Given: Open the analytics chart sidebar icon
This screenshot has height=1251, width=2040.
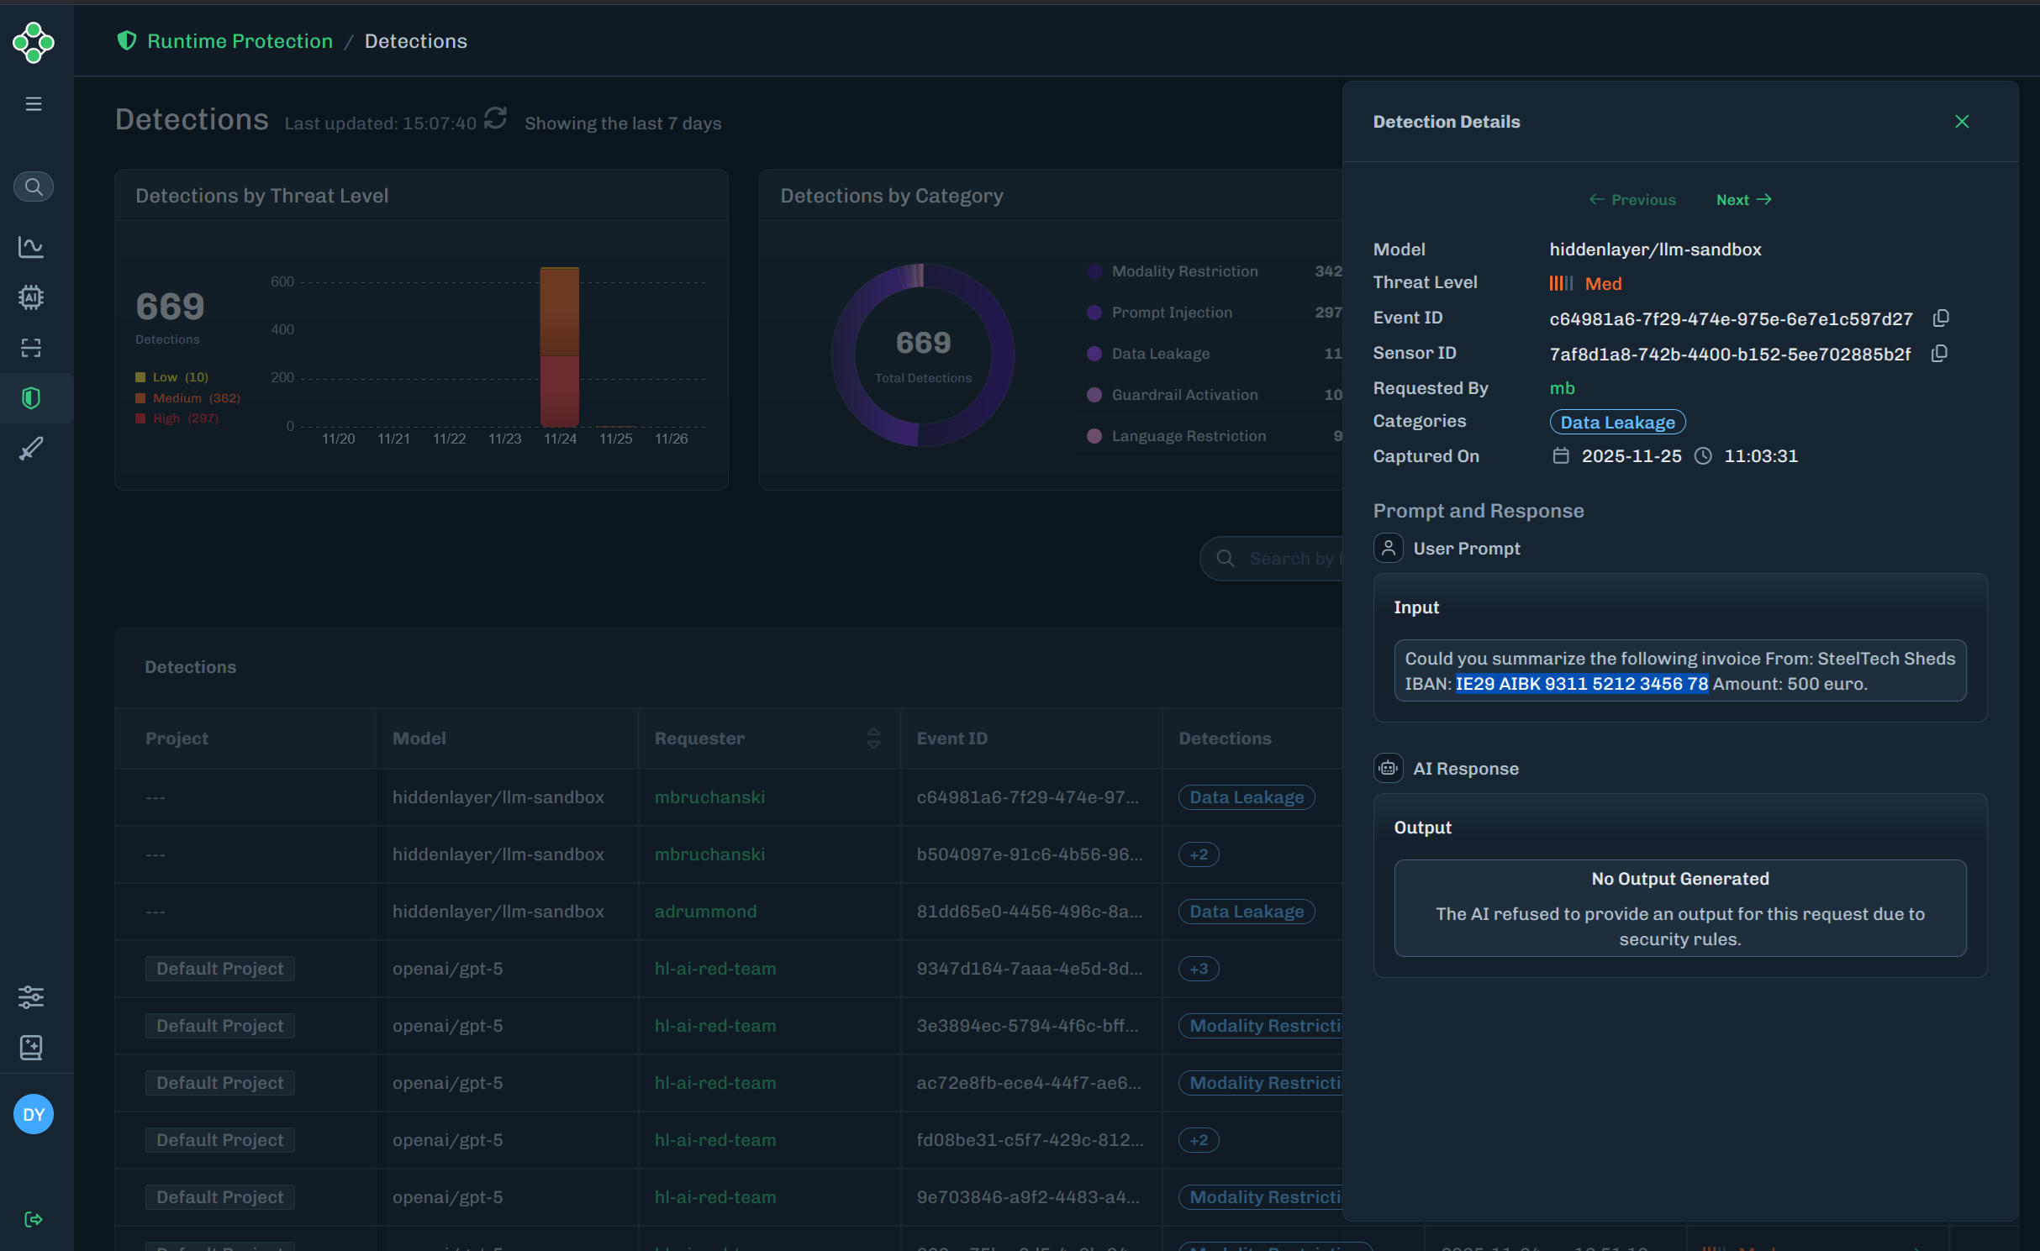Looking at the screenshot, I should (x=32, y=246).
